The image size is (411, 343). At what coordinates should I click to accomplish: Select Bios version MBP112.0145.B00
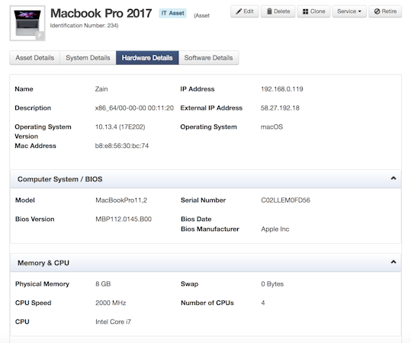click(124, 219)
